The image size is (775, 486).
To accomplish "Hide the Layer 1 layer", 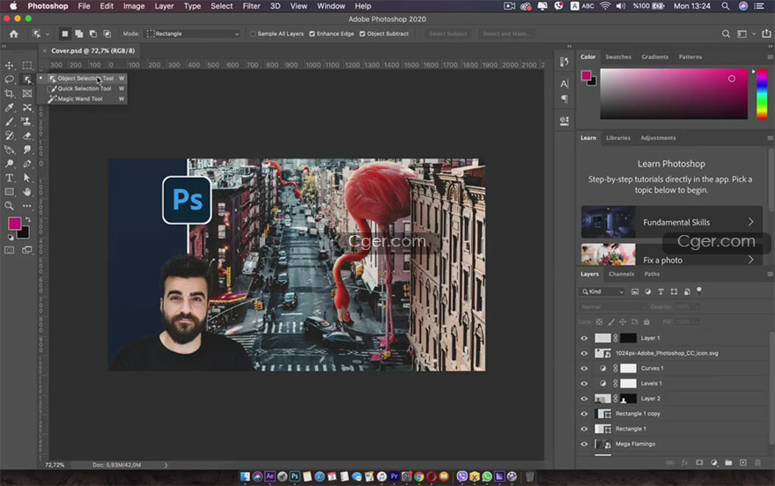I will pos(584,338).
